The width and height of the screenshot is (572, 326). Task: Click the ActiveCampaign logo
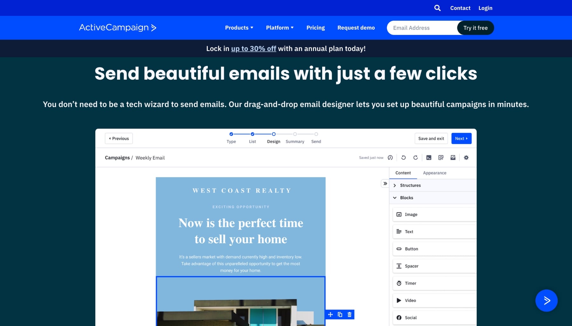(118, 28)
